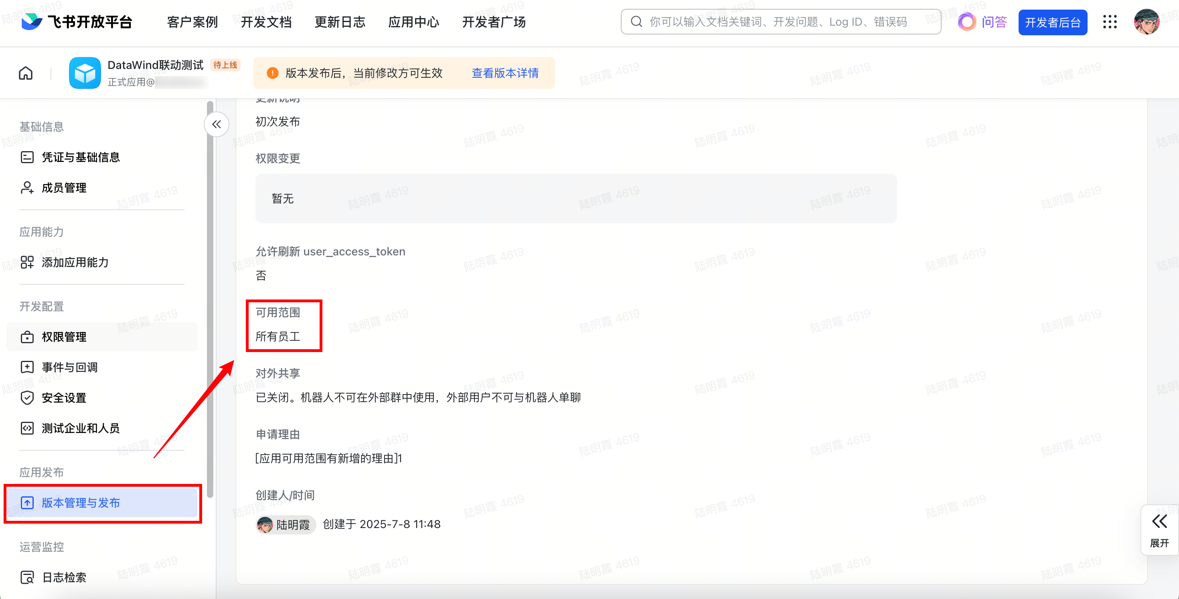The width and height of the screenshot is (1179, 599).
Task: Focus the documentation search input field
Action: [778, 22]
